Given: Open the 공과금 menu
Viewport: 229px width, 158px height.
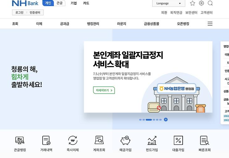Looking at the screenshot, I should (65, 24).
